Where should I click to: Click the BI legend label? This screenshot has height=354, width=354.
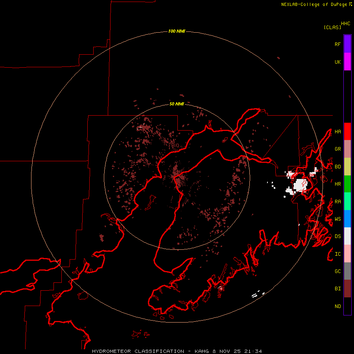tap(337, 289)
